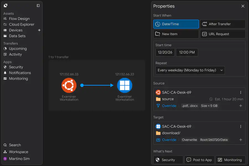
Task: Click the target device name SAC-CA-Desk-69
Action: [177, 126]
